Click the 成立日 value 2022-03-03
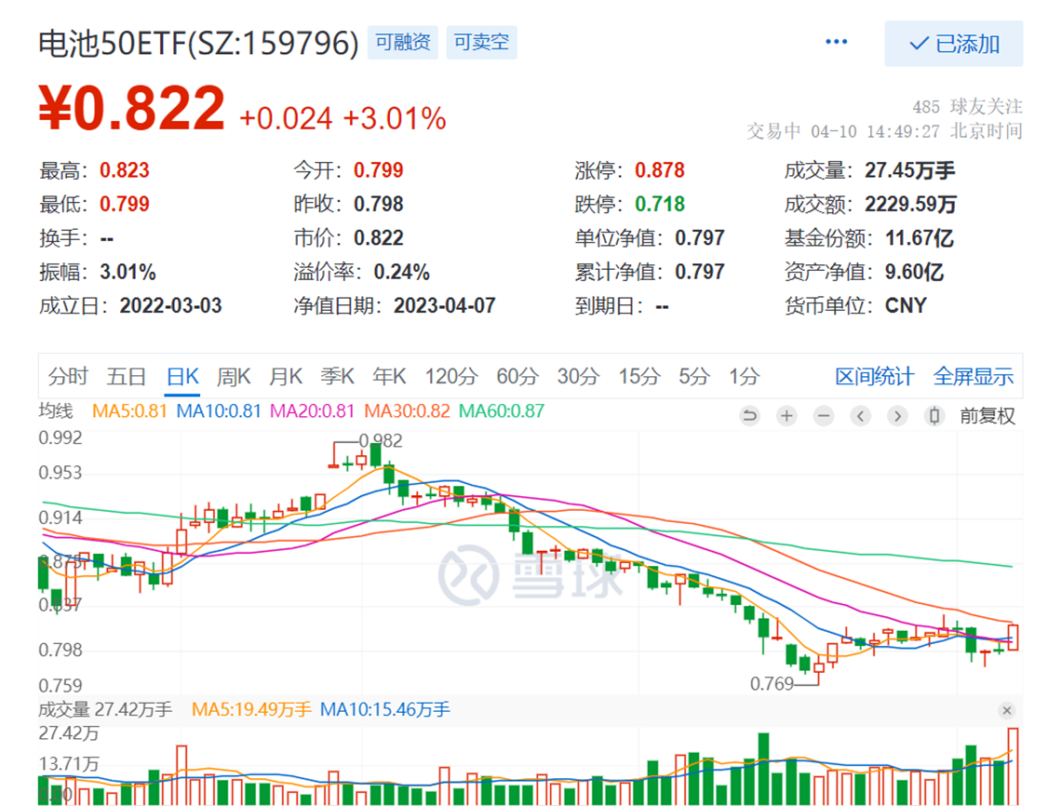Viewport: 1048px width, 806px height. [170, 305]
